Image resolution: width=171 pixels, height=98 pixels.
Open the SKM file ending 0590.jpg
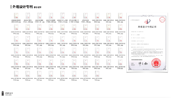click(74, 74)
